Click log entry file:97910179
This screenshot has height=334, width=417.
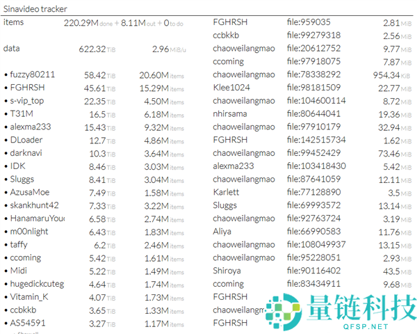314,127
